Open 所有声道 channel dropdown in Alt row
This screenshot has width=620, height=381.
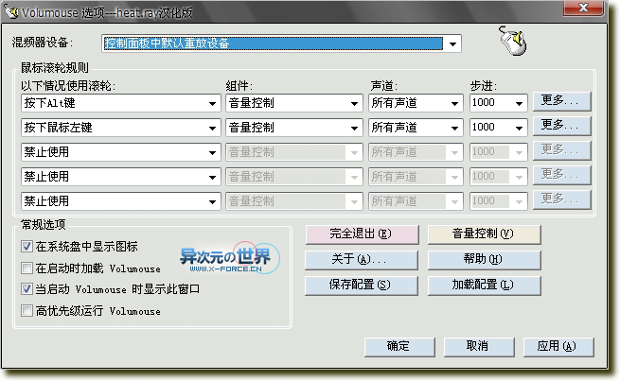(x=416, y=103)
